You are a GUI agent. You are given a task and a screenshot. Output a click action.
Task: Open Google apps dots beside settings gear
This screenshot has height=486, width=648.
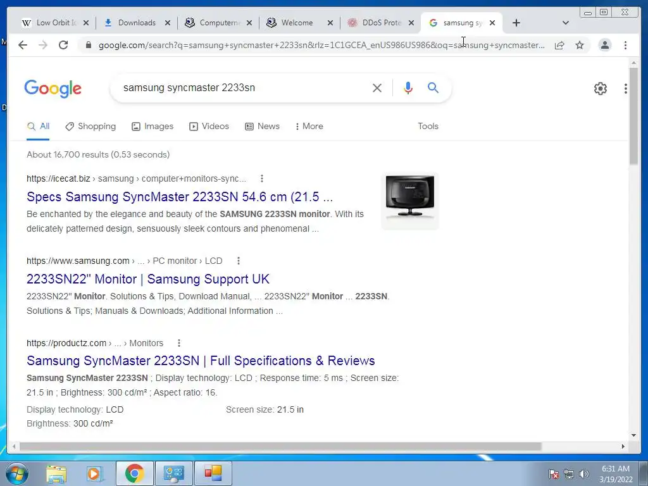pos(626,89)
